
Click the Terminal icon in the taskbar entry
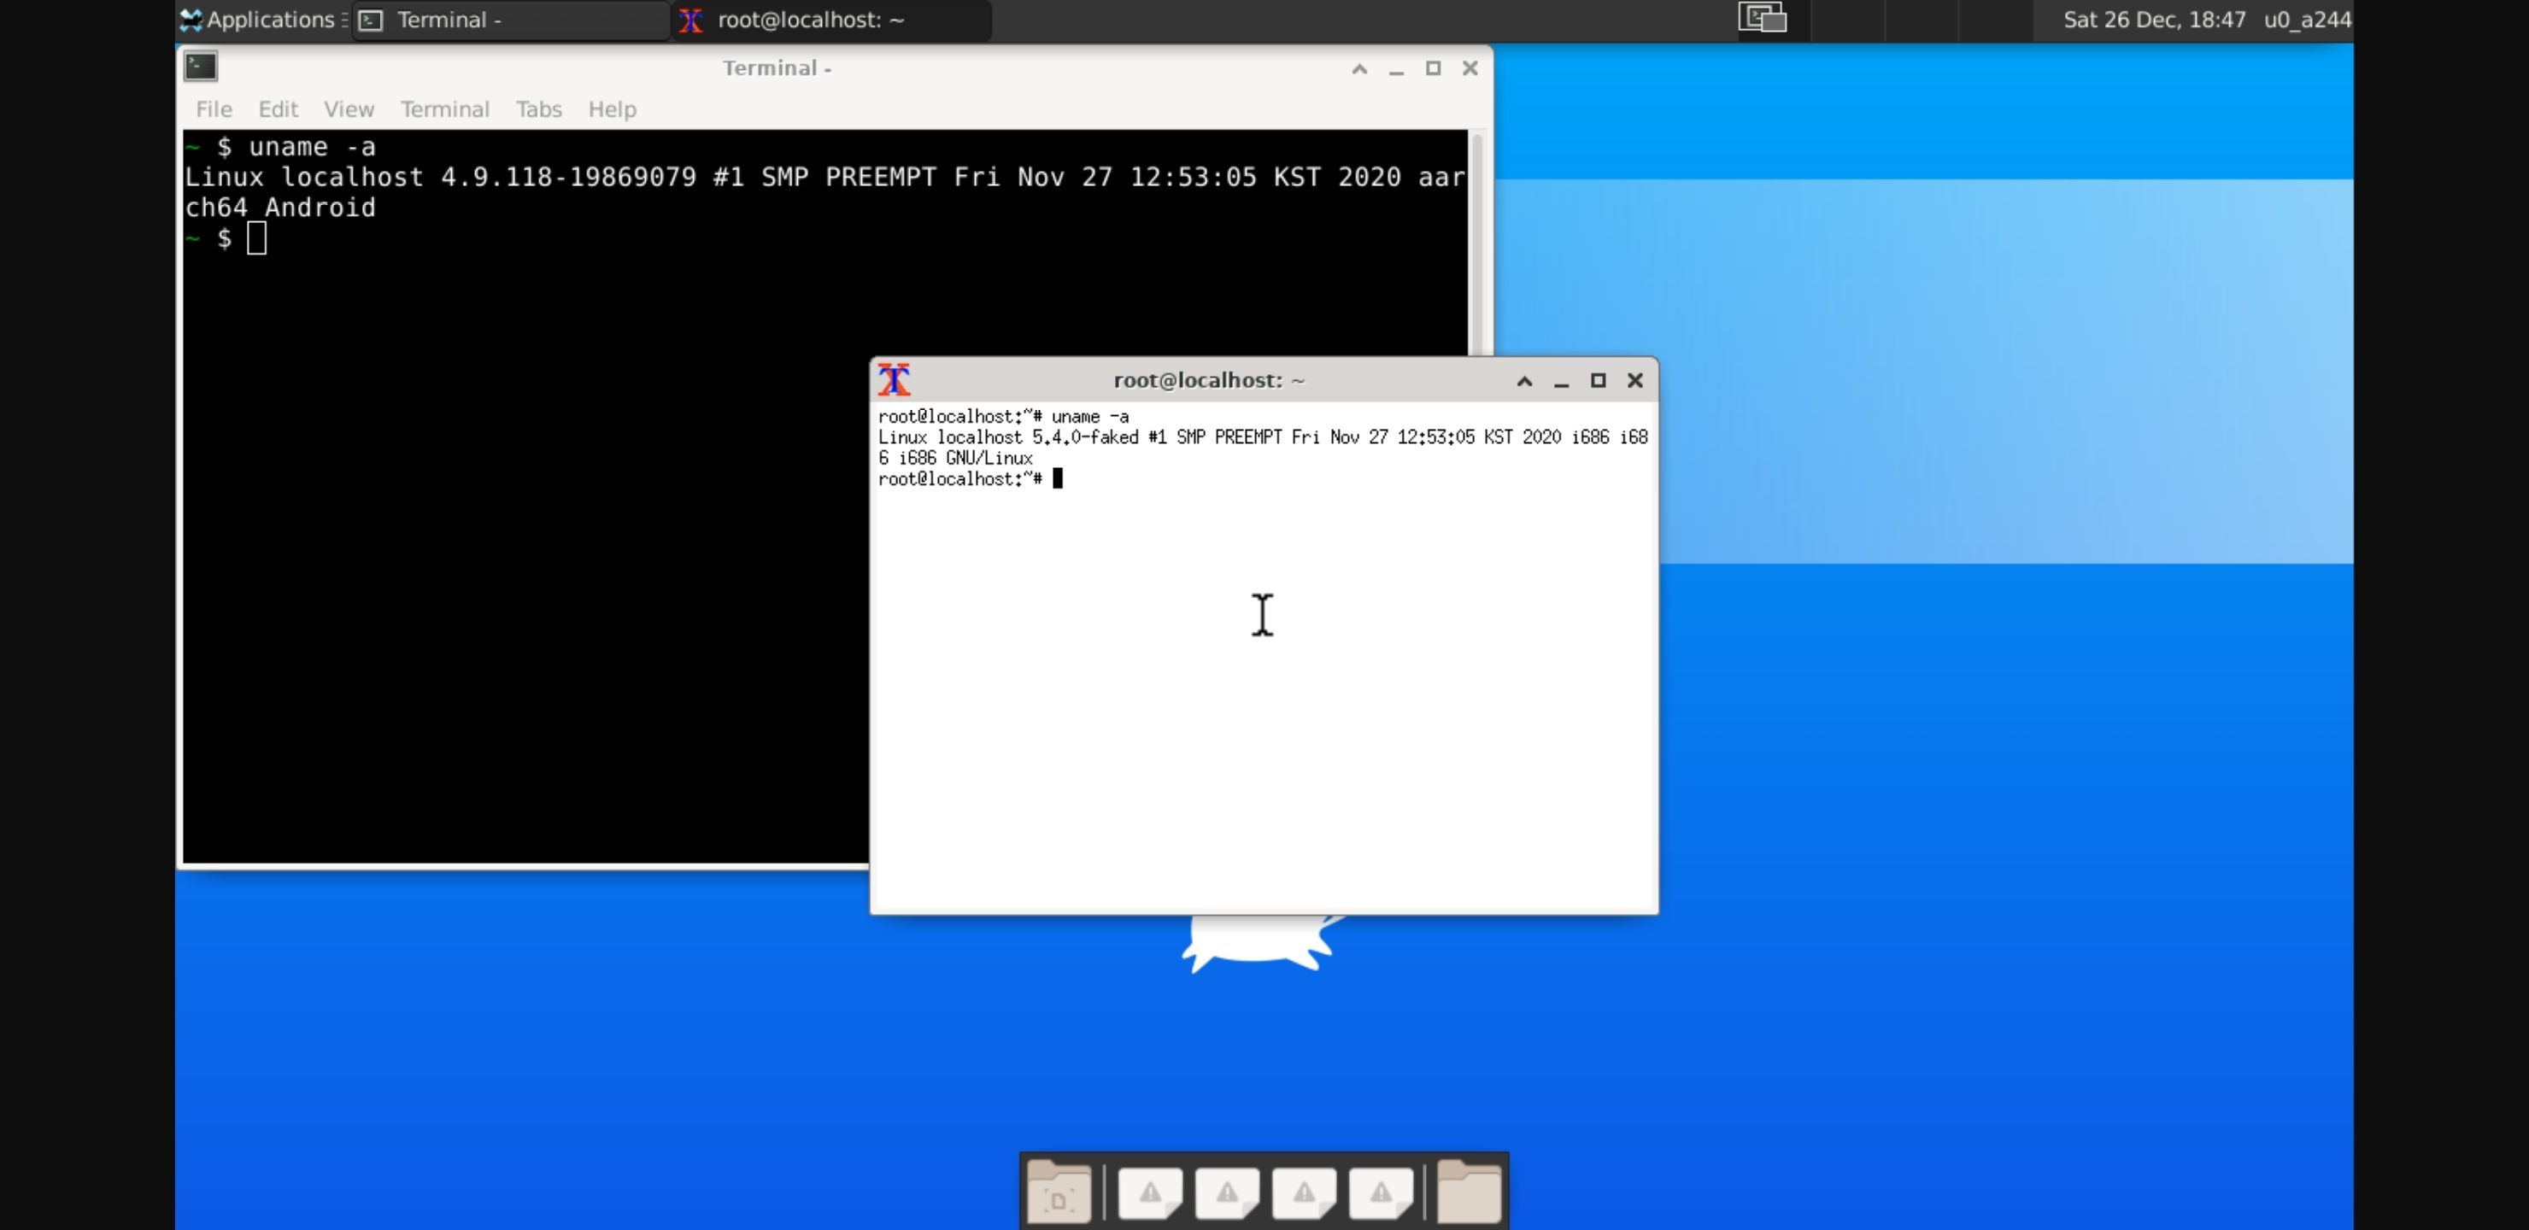coord(371,20)
